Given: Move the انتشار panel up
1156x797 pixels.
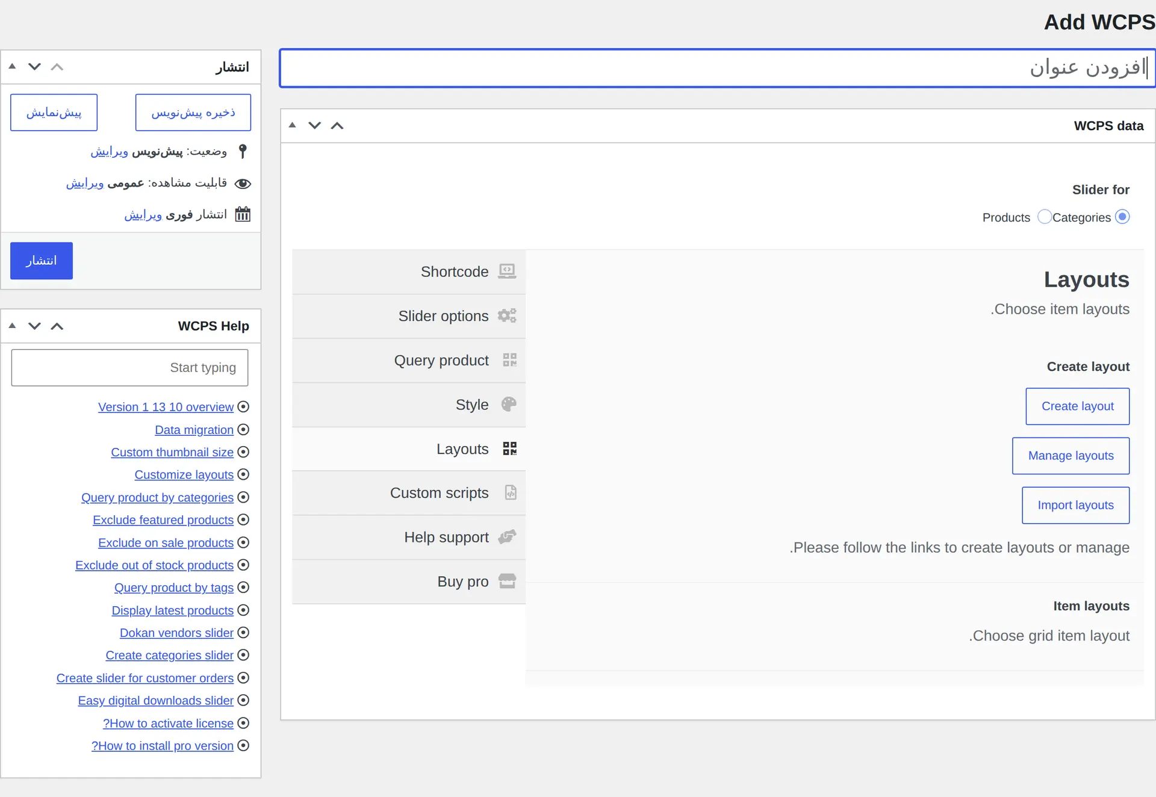Looking at the screenshot, I should tap(57, 67).
